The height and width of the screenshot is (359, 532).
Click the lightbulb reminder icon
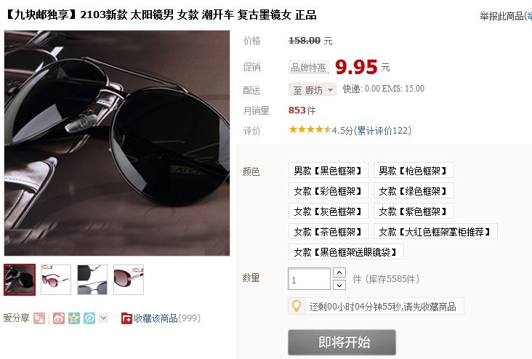pyautogui.click(x=297, y=306)
